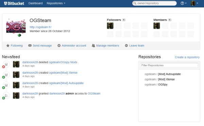Viewport: 204px width, 126px height.
Task: Focus the owner/repository search field
Action: click(x=154, y=3)
